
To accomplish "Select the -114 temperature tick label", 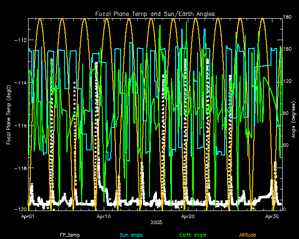I will (x=19, y=83).
